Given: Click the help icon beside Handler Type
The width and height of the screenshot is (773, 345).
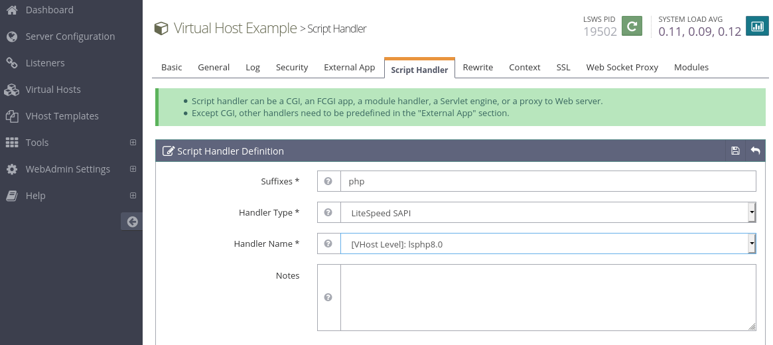Looking at the screenshot, I should (x=328, y=212).
